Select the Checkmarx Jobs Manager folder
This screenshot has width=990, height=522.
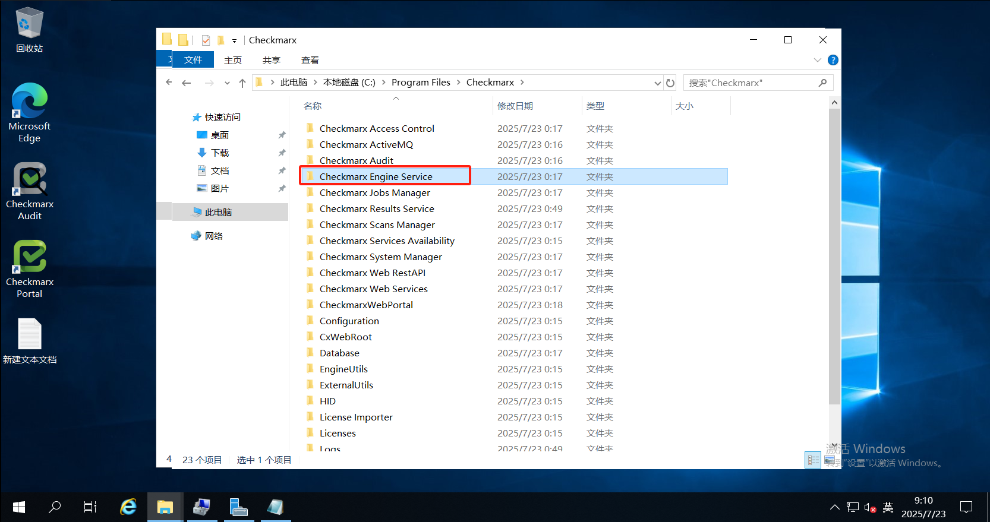point(374,193)
